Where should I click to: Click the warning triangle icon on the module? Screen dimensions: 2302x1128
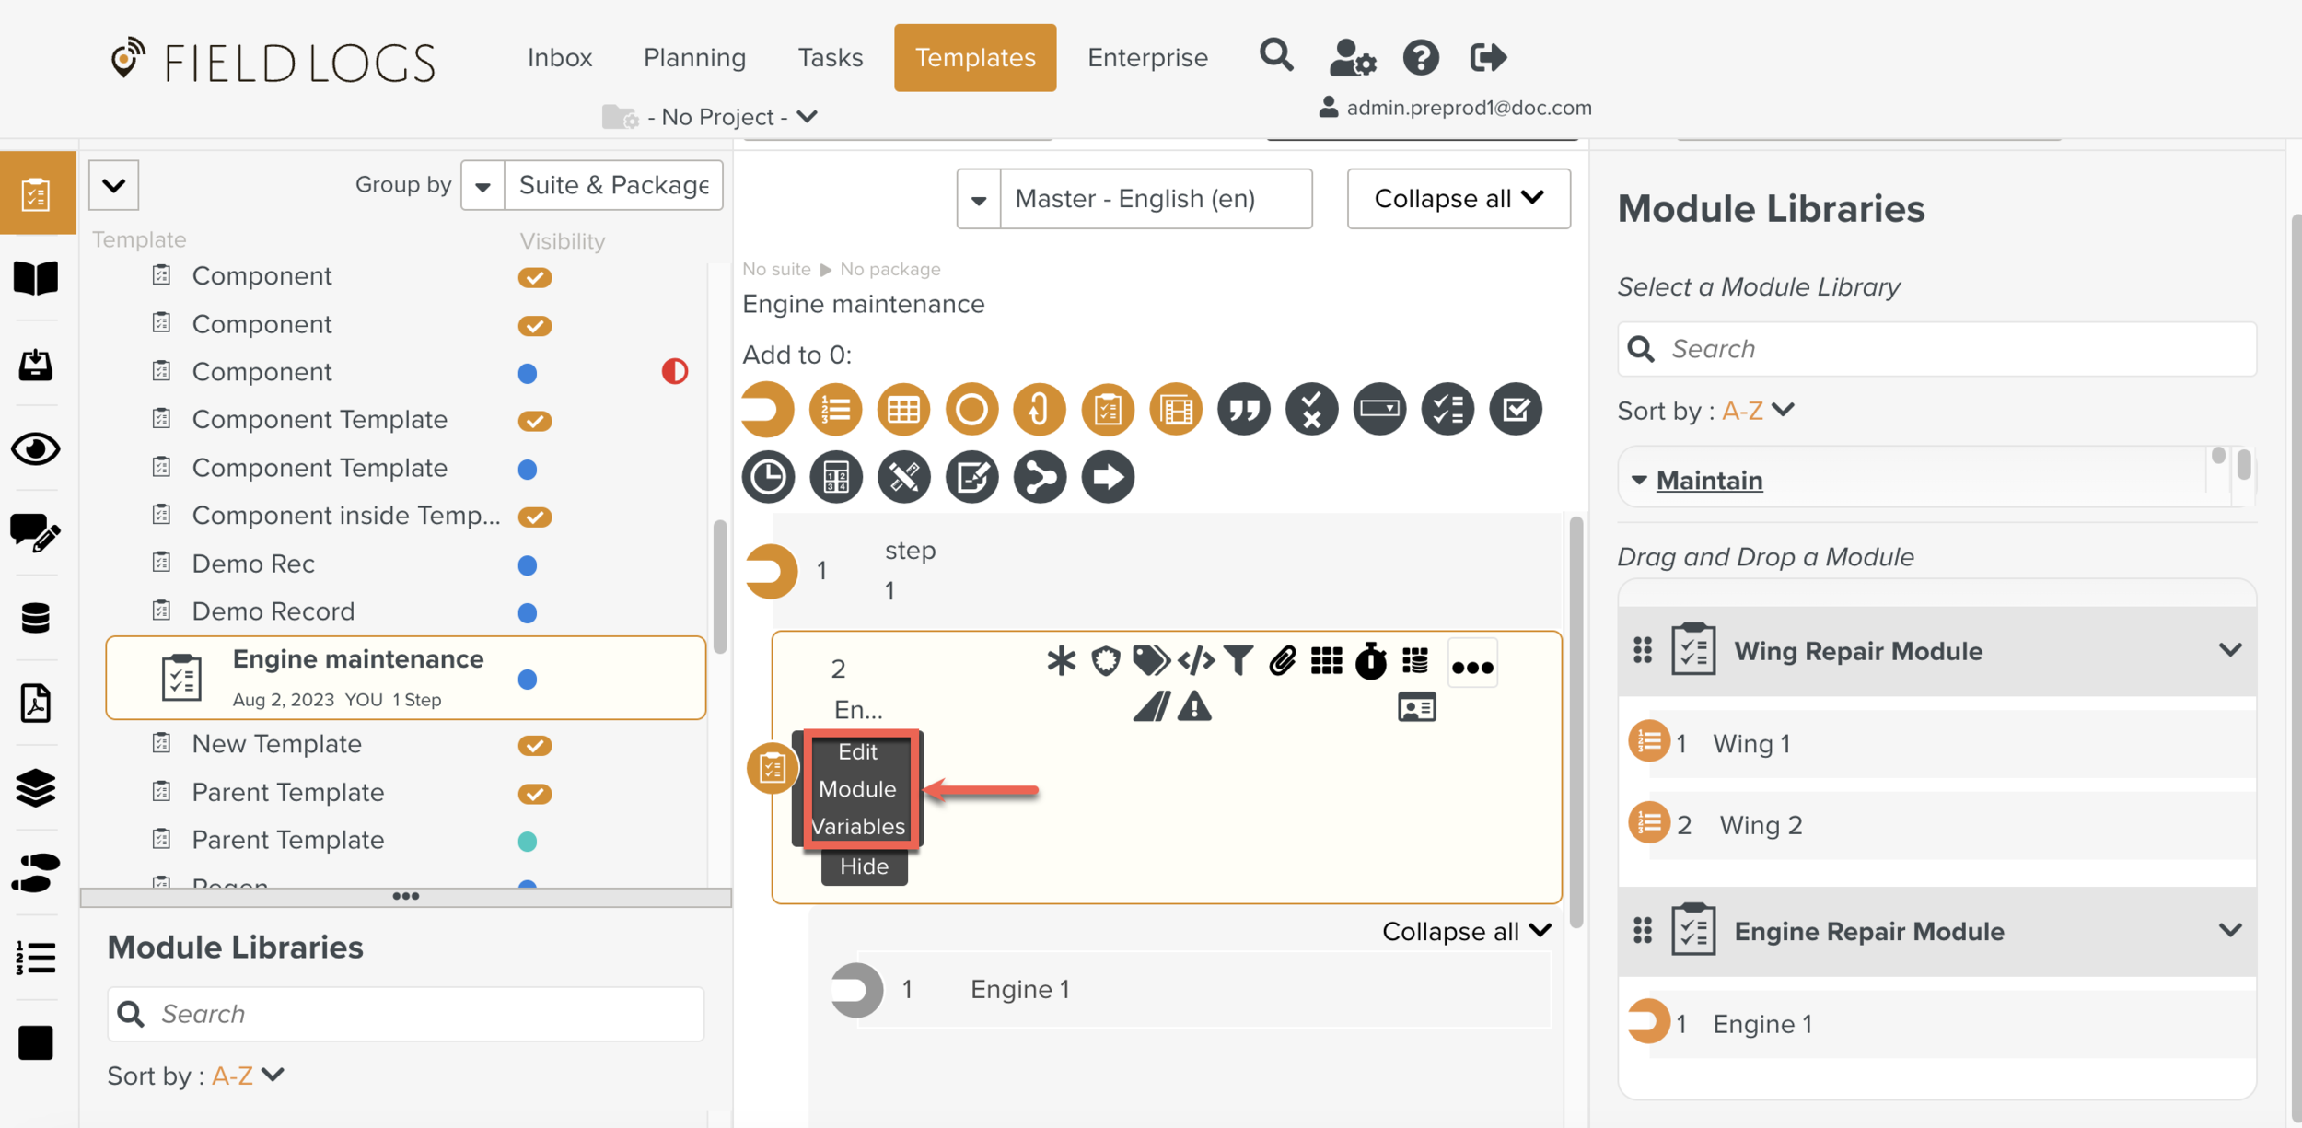(x=1194, y=707)
